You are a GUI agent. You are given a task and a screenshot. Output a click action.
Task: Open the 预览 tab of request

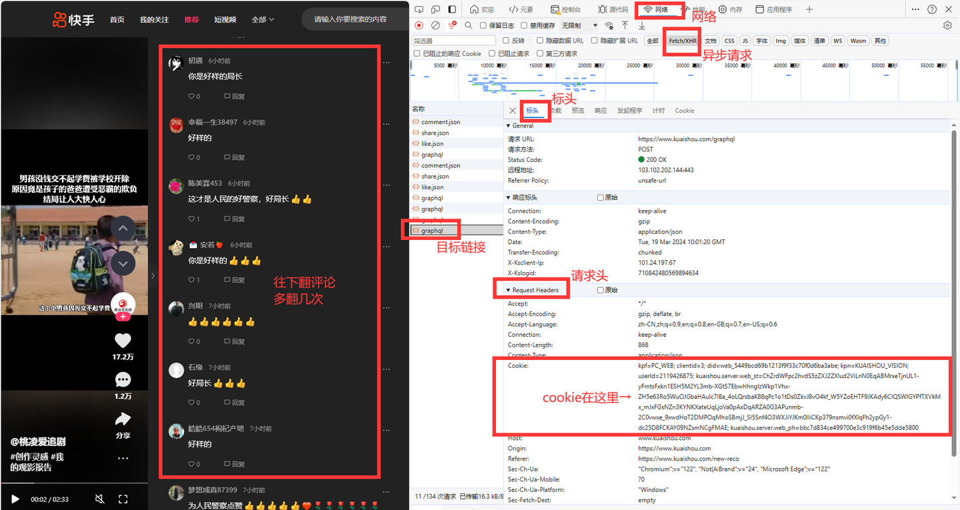point(578,111)
